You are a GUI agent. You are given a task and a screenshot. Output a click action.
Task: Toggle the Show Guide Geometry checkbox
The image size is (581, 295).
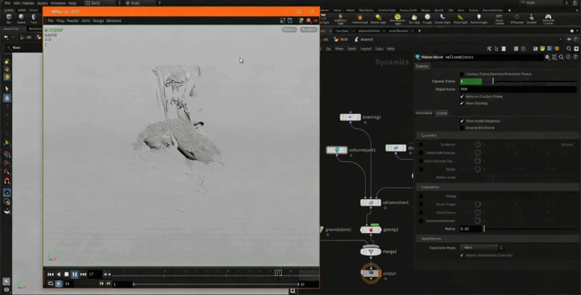pos(462,121)
